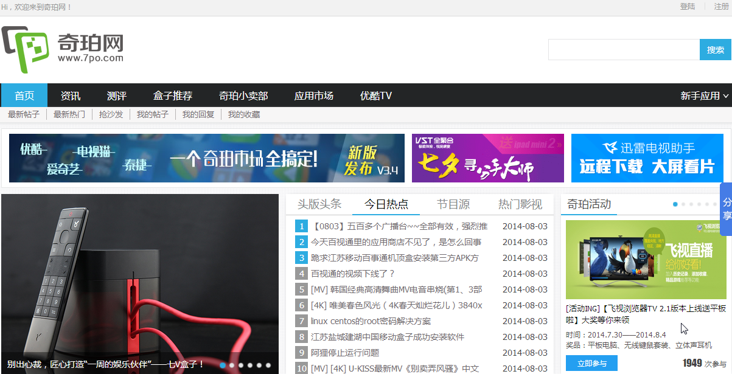Open post 百视通的视频下线了？
This screenshot has width=732, height=374.
353,274
